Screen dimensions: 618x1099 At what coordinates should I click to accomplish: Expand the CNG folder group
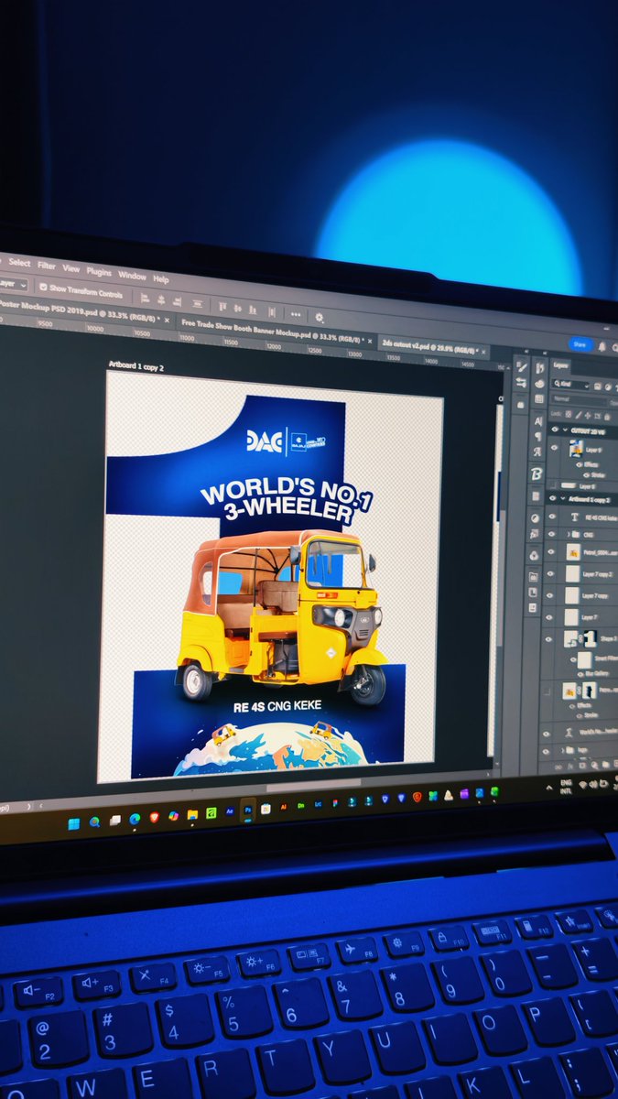coord(569,534)
